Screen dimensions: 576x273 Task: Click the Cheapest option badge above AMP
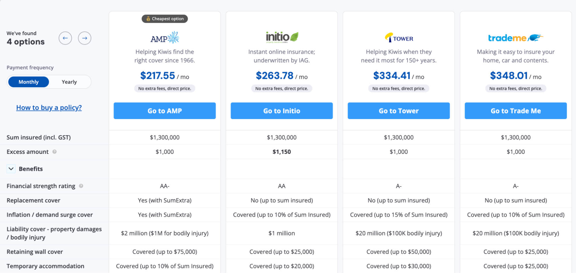coord(165,19)
